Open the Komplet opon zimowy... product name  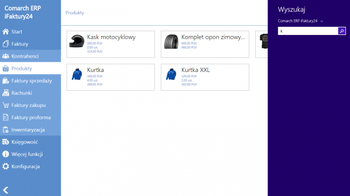[213, 37]
